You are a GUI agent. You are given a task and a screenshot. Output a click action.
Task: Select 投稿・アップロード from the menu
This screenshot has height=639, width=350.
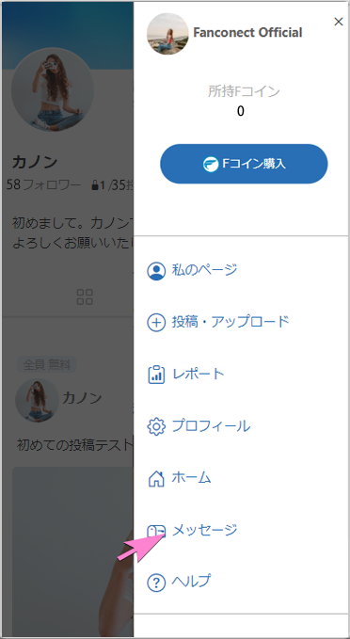[218, 323]
